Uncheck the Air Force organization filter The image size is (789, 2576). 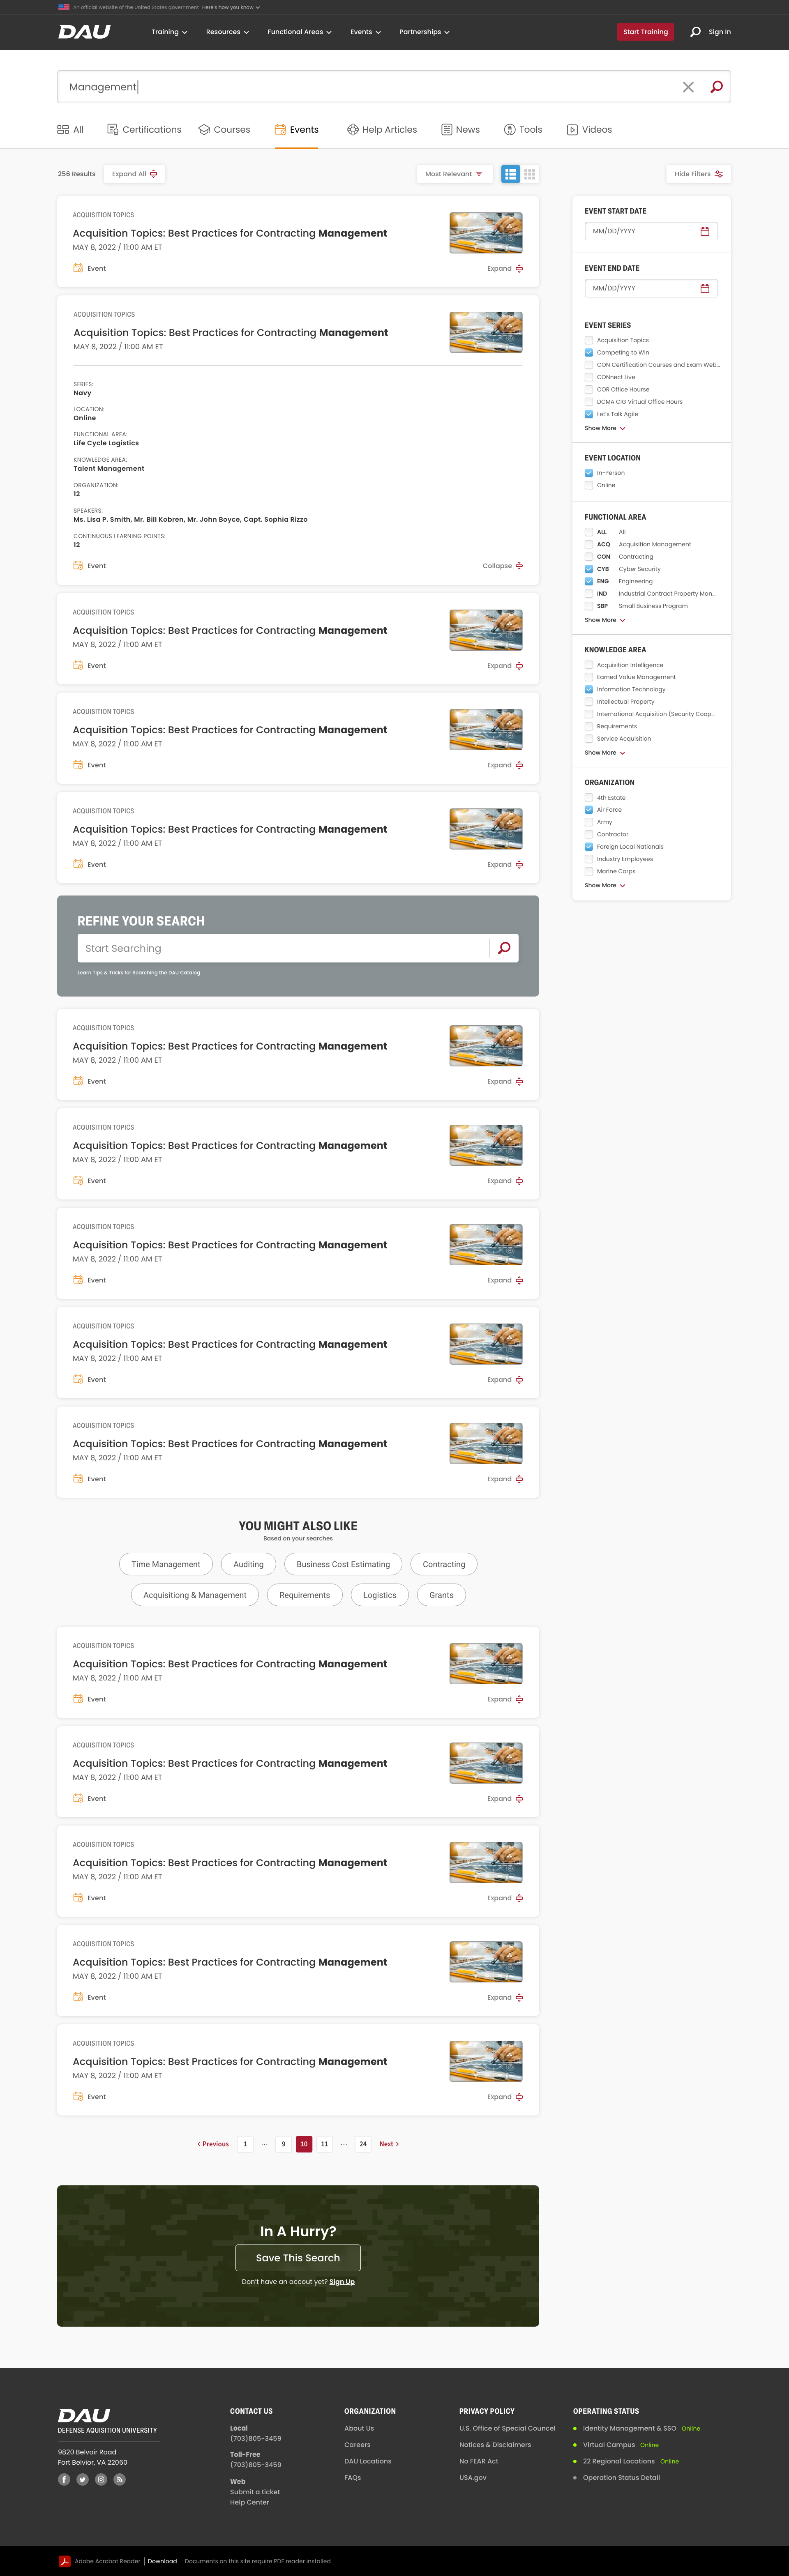click(589, 810)
